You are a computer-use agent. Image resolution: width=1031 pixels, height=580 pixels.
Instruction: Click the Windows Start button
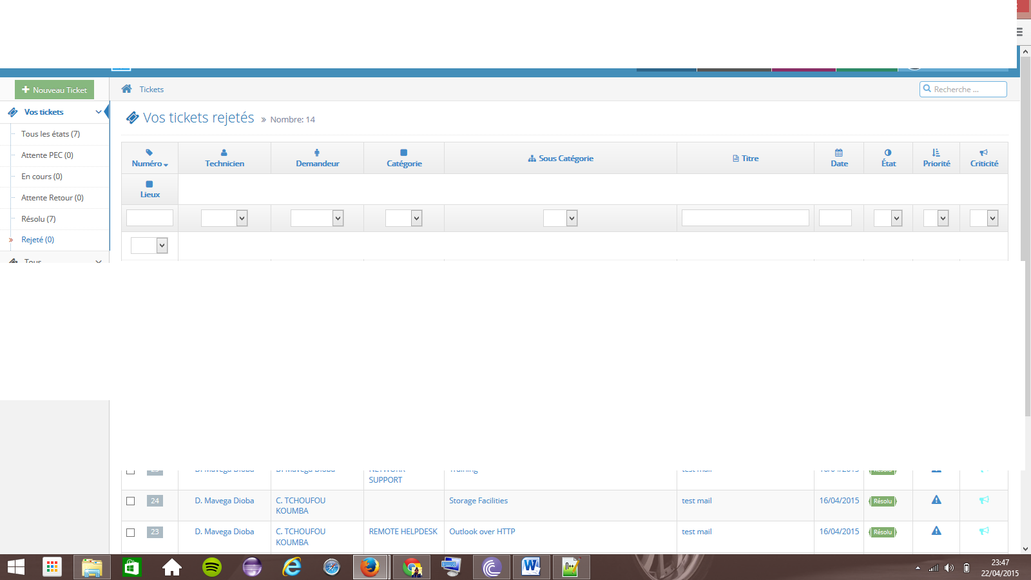coord(16,567)
